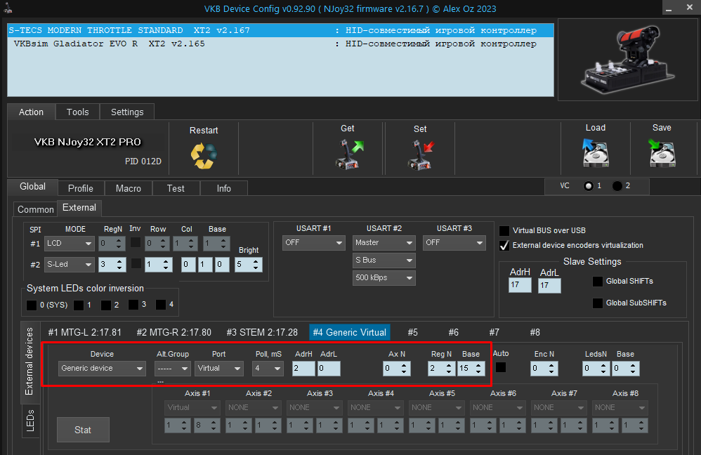Open the Alt.Group dropdown
This screenshot has width=701, height=455.
click(173, 369)
